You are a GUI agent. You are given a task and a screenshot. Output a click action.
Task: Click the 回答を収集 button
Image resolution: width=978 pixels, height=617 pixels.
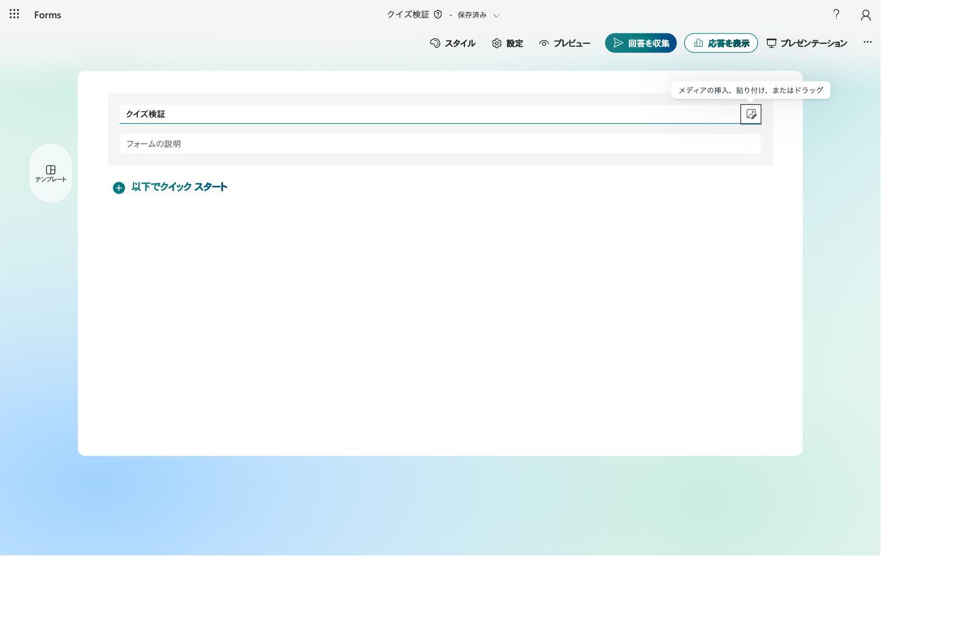point(640,43)
